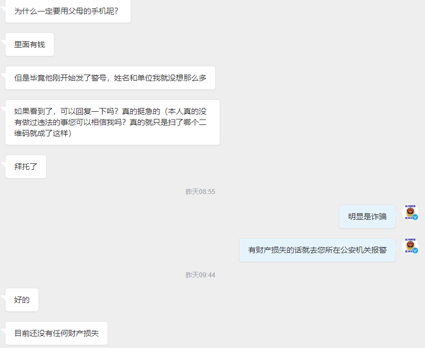Click the word 父母 in the top message

(x=76, y=11)
